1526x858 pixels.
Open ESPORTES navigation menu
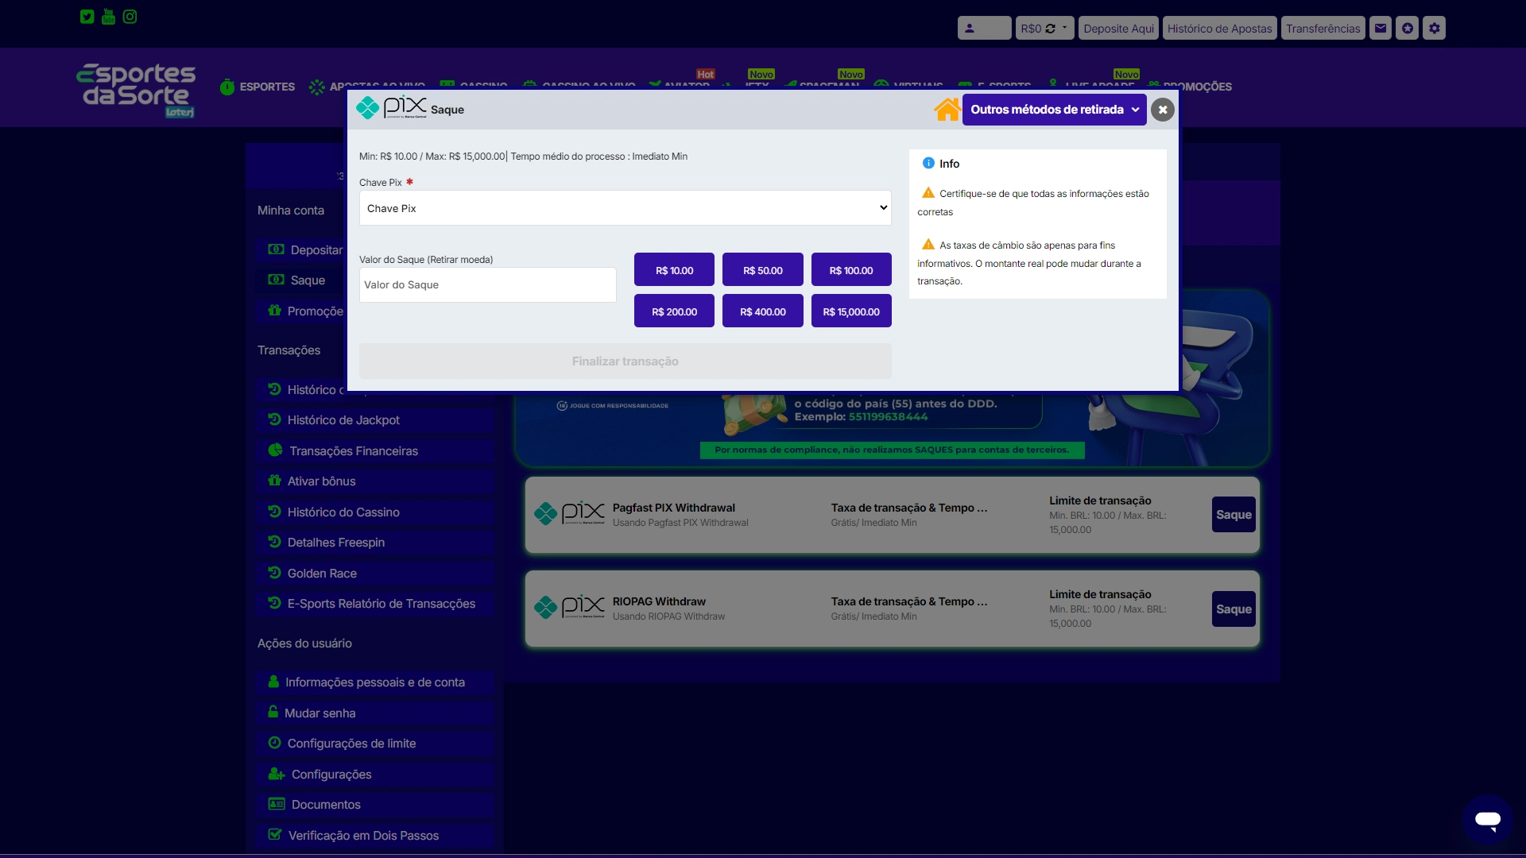tap(258, 87)
